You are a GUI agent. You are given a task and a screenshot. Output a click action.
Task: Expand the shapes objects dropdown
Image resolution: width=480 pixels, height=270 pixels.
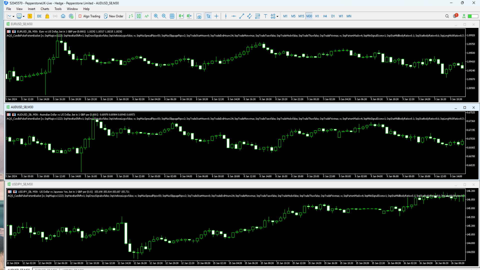point(277,16)
